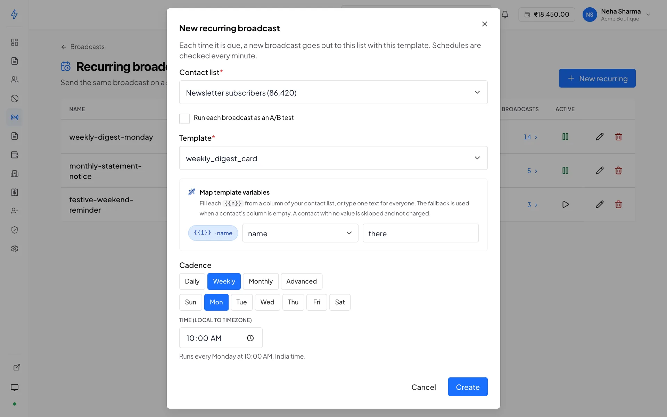Open the Contact list dropdown
667x417 pixels.
point(333,92)
